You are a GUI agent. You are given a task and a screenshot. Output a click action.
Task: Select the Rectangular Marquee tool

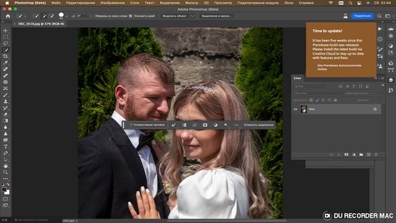(x=6, y=37)
